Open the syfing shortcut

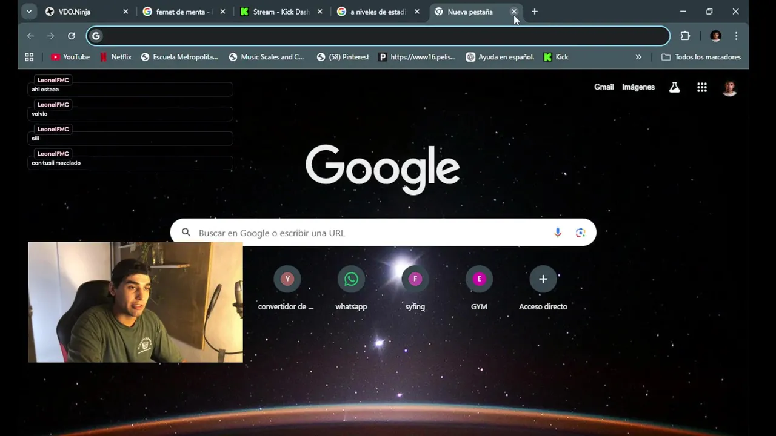point(415,289)
